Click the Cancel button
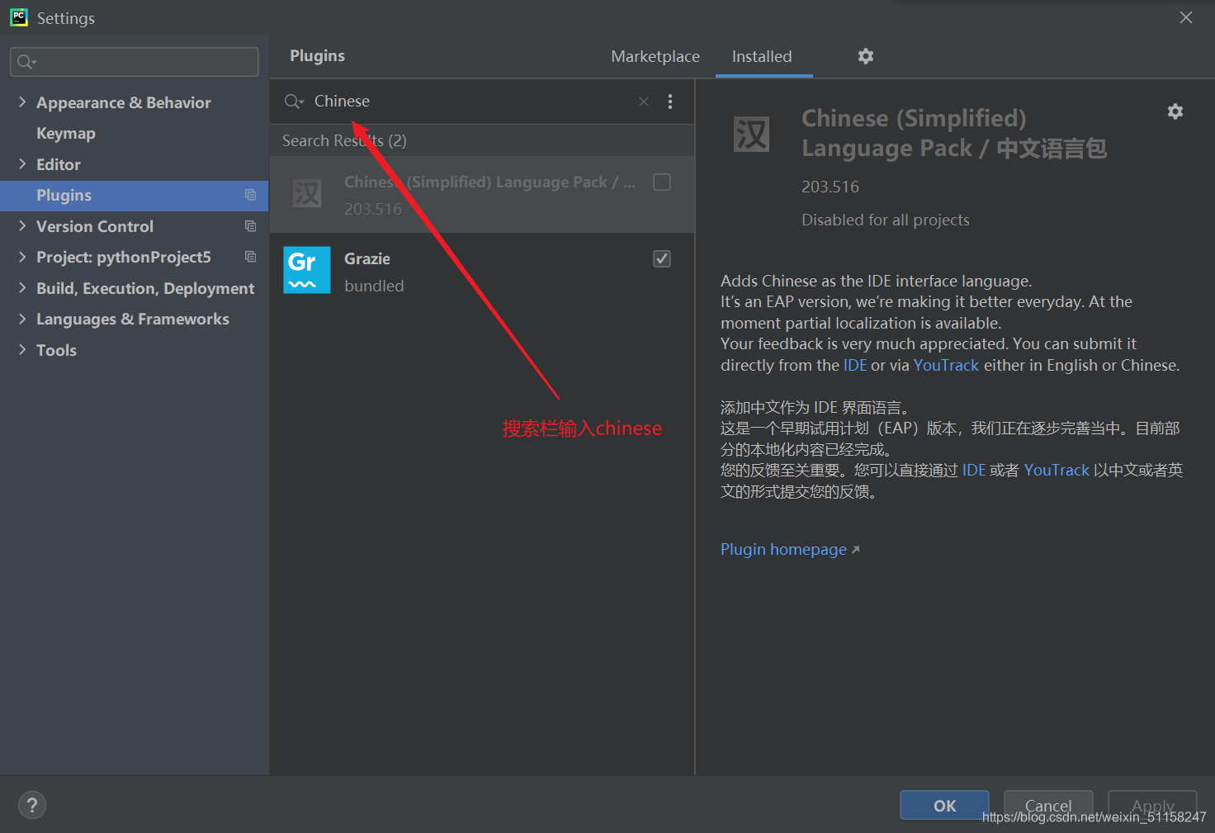Image resolution: width=1215 pixels, height=833 pixels. pos(1048,806)
